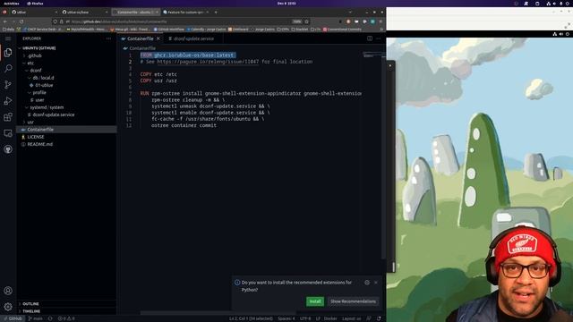Image resolution: width=573 pixels, height=322 pixels.
Task: Change the LF end of line sequence
Action: [318, 318]
